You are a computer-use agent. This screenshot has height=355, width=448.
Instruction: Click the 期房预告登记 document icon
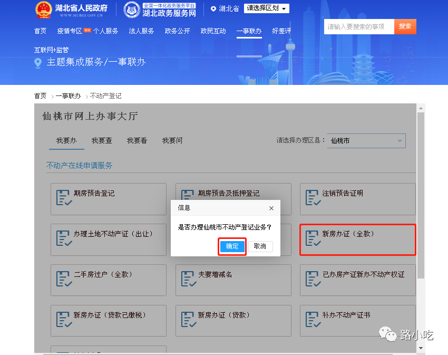click(x=64, y=198)
